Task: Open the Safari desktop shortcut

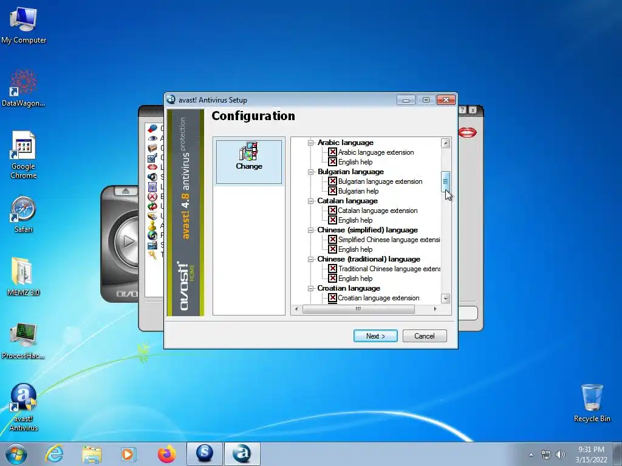Action: [x=24, y=214]
